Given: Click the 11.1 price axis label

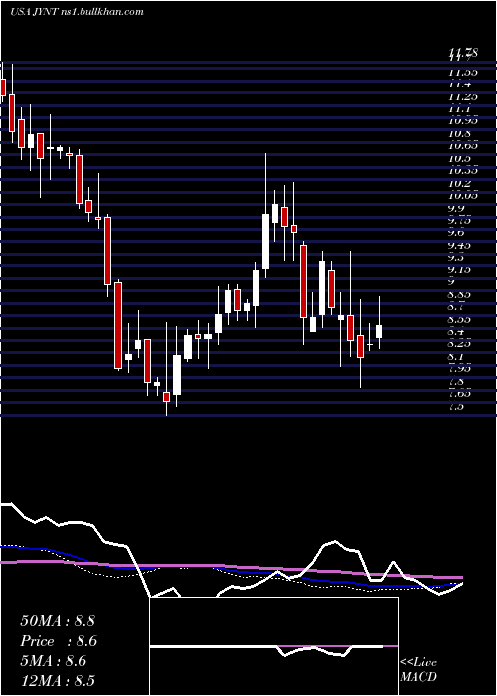Looking at the screenshot, I should (459, 109).
